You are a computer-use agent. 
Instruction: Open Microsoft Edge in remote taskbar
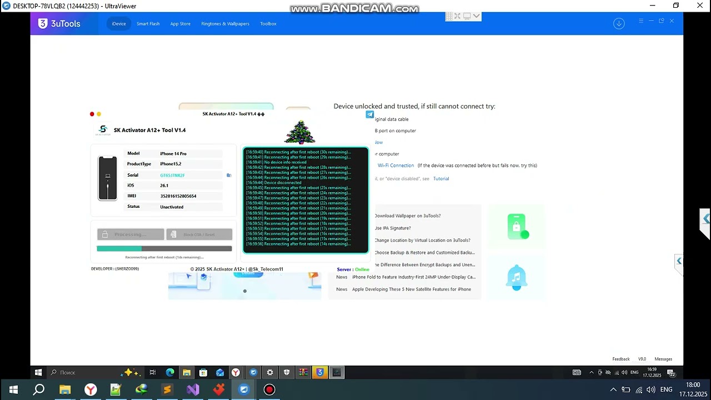(170, 372)
